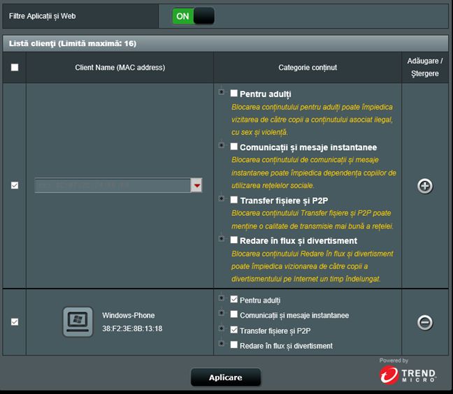This screenshot has width=453, height=394.
Task: Uncheck Windows-Phone Pentru adulți checkbox
Action: pos(234,299)
